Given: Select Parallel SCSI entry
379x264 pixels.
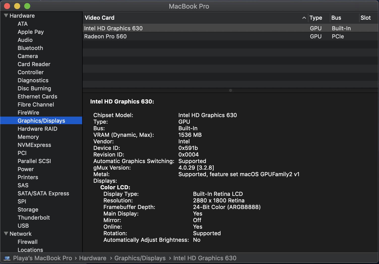Looking at the screenshot, I should (x=34, y=161).
